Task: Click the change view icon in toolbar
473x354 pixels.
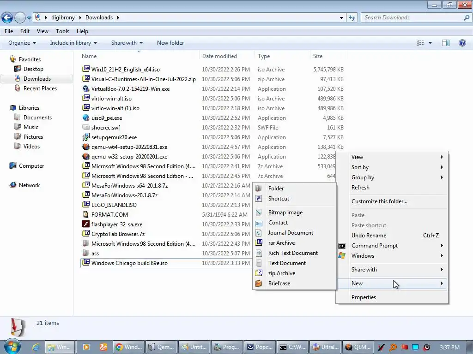Action: coord(420,43)
